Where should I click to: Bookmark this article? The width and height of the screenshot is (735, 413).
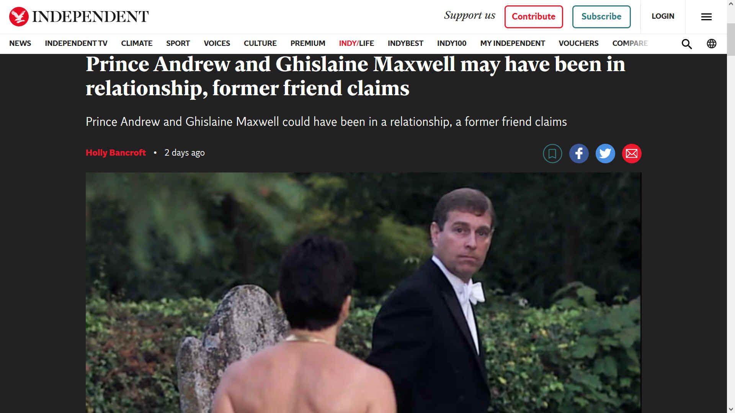[552, 154]
